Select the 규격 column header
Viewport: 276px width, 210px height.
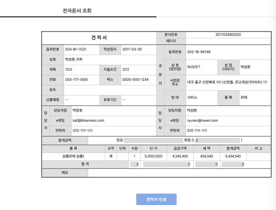(x=111, y=149)
